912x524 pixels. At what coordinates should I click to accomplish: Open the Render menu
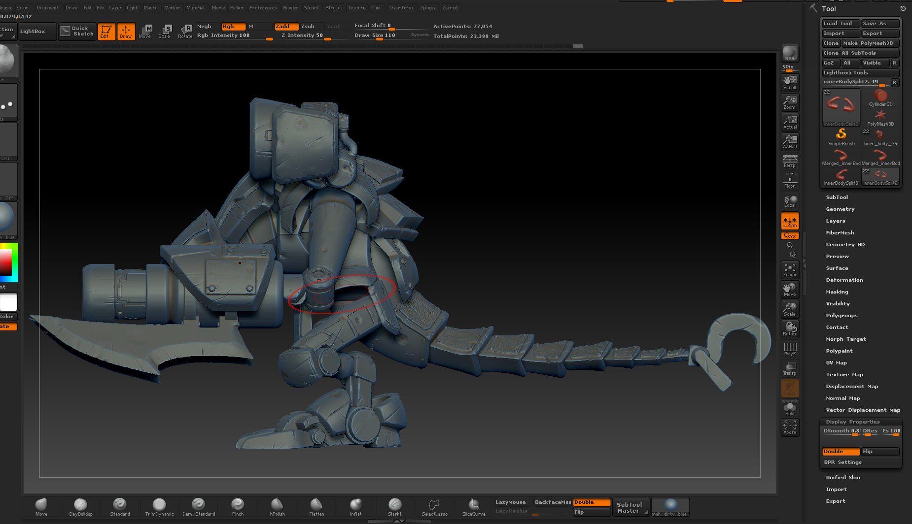click(x=291, y=8)
